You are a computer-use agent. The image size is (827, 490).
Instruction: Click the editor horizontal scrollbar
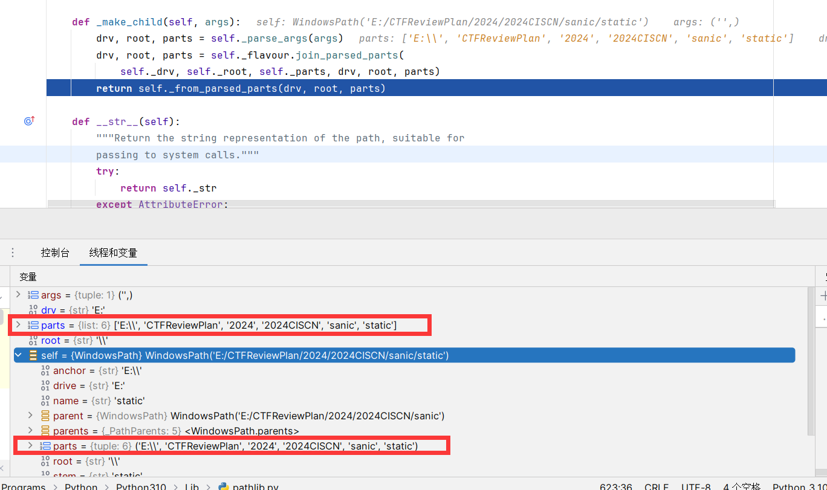click(410, 204)
